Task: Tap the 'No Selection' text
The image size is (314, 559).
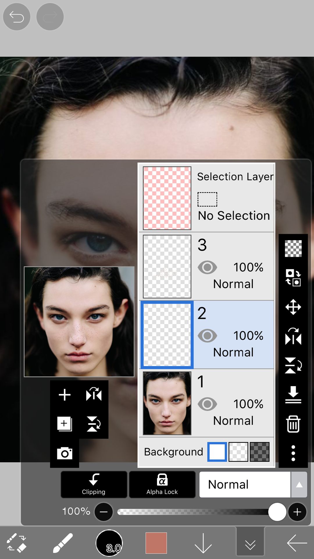Action: pos(234,216)
